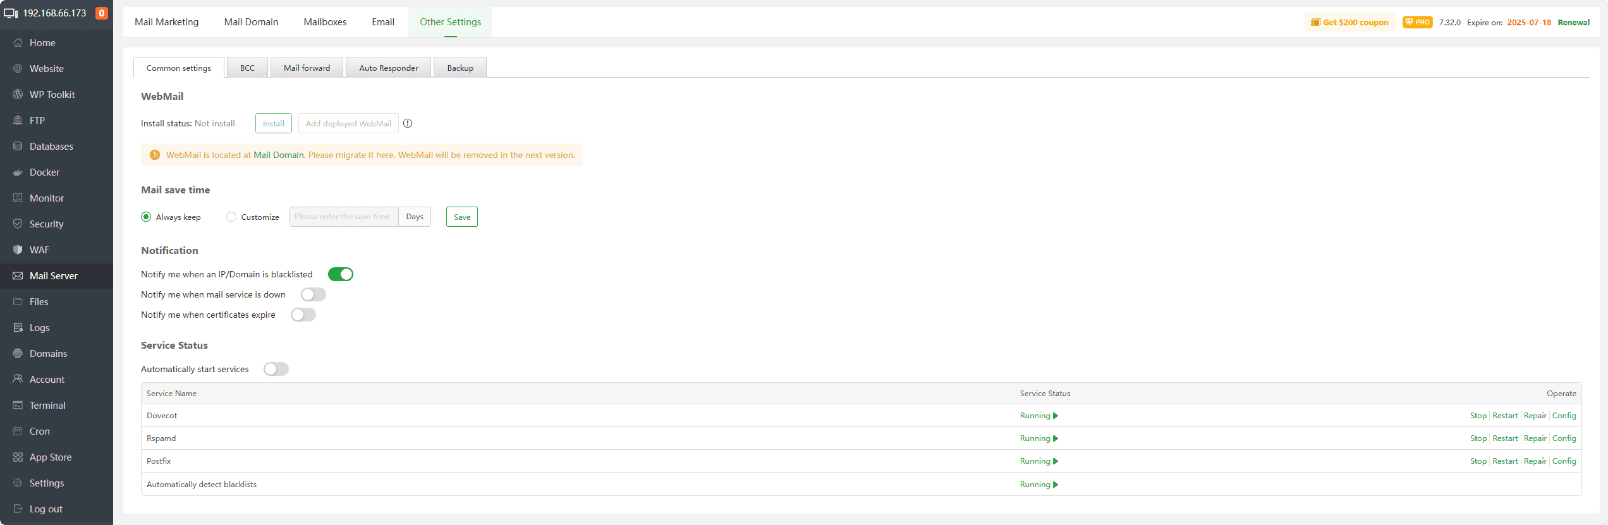
Task: Click the WebMail info circle icon
Action: [x=408, y=123]
